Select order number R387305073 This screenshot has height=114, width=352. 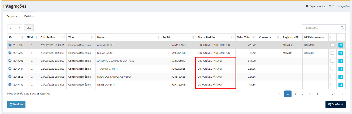[179, 61]
